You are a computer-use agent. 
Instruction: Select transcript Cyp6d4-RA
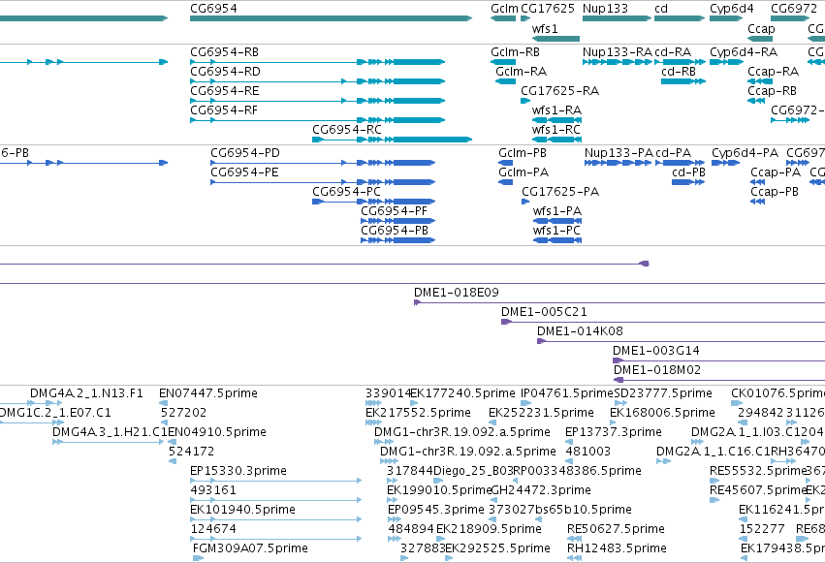point(726,62)
